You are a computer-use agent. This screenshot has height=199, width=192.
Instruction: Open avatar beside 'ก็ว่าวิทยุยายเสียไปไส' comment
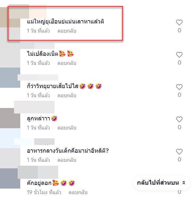pos(10,78)
